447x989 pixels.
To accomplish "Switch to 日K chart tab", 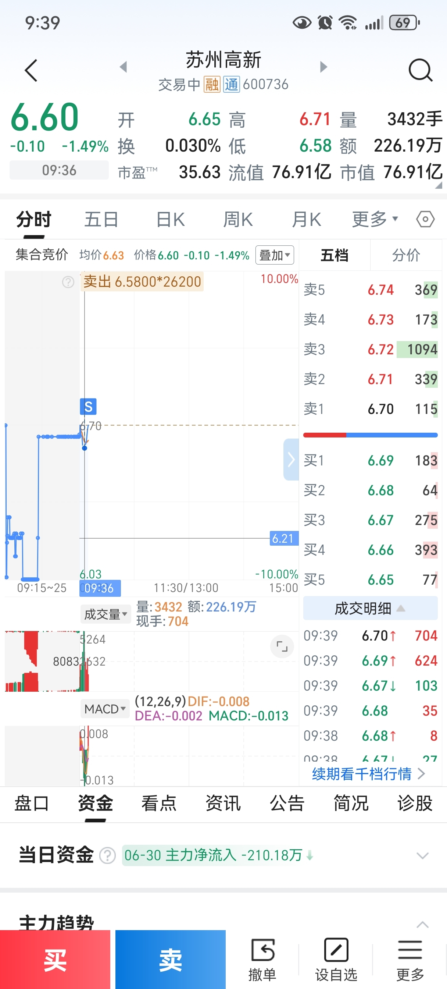I will pyautogui.click(x=170, y=220).
